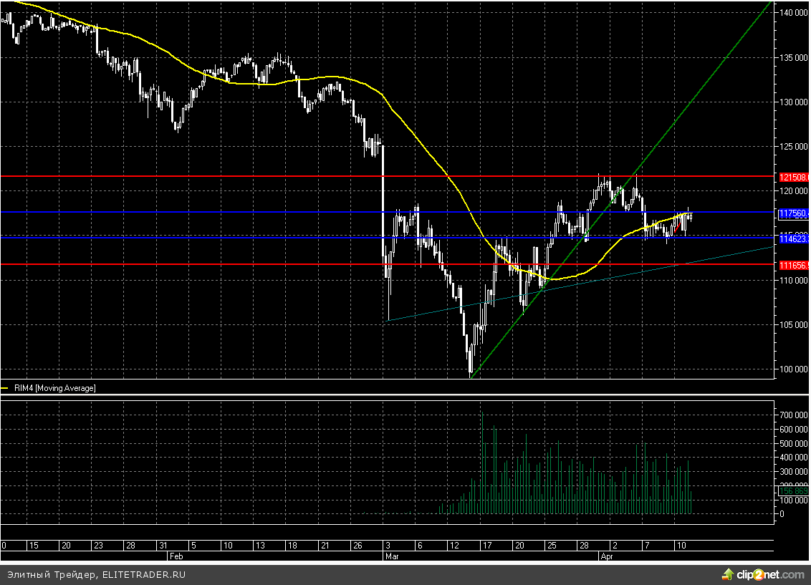Click the small red mark near latest candles
The height and width of the screenshot is (585, 811).
click(x=676, y=228)
